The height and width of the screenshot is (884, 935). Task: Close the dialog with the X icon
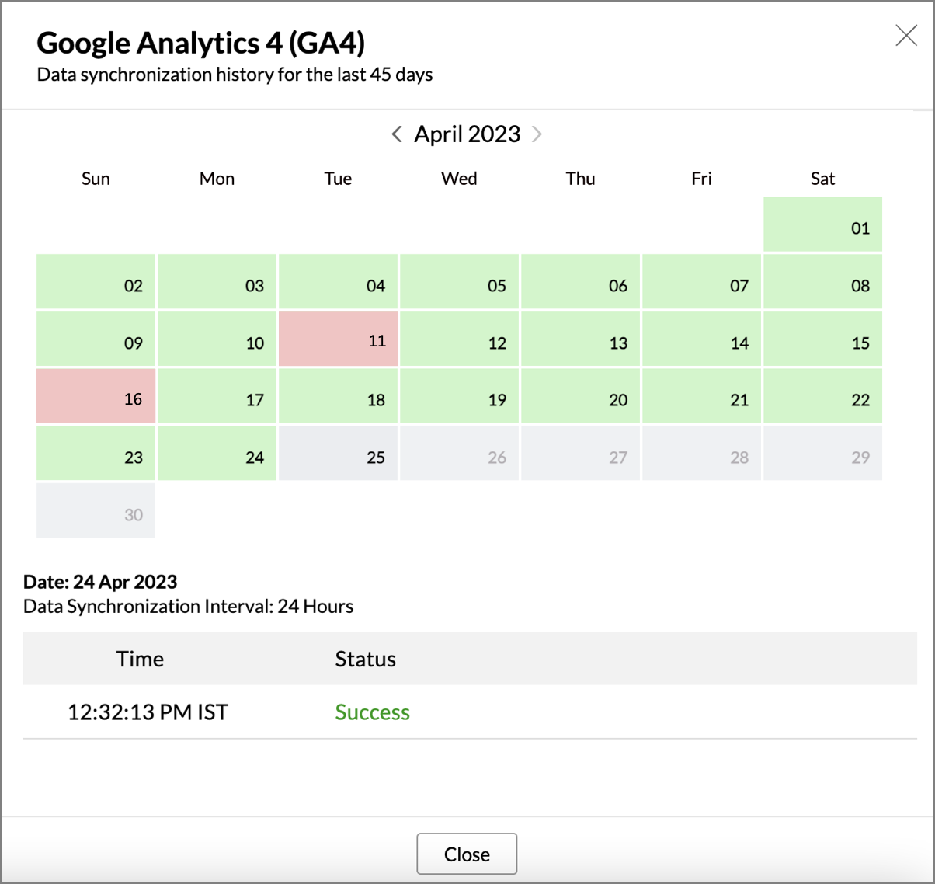point(906,35)
